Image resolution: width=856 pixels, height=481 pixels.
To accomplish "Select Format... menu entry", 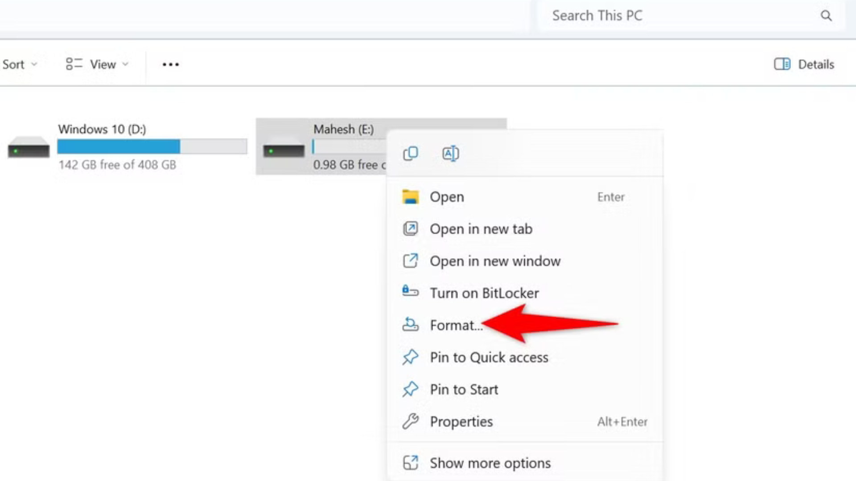I will coord(525,325).
